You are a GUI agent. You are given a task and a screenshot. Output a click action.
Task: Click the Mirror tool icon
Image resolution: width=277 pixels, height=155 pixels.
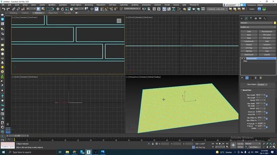[144, 9]
